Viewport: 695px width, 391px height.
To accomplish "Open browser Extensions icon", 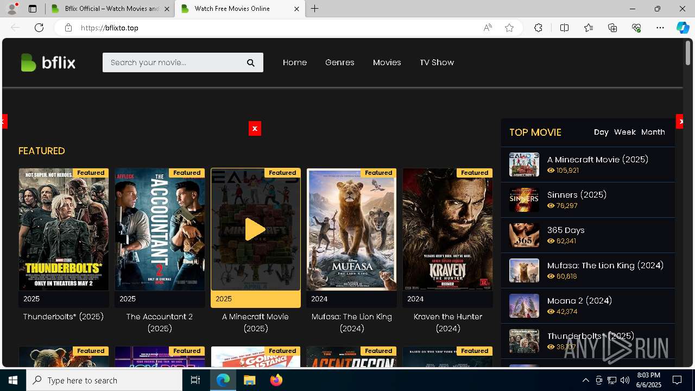I will click(x=538, y=28).
